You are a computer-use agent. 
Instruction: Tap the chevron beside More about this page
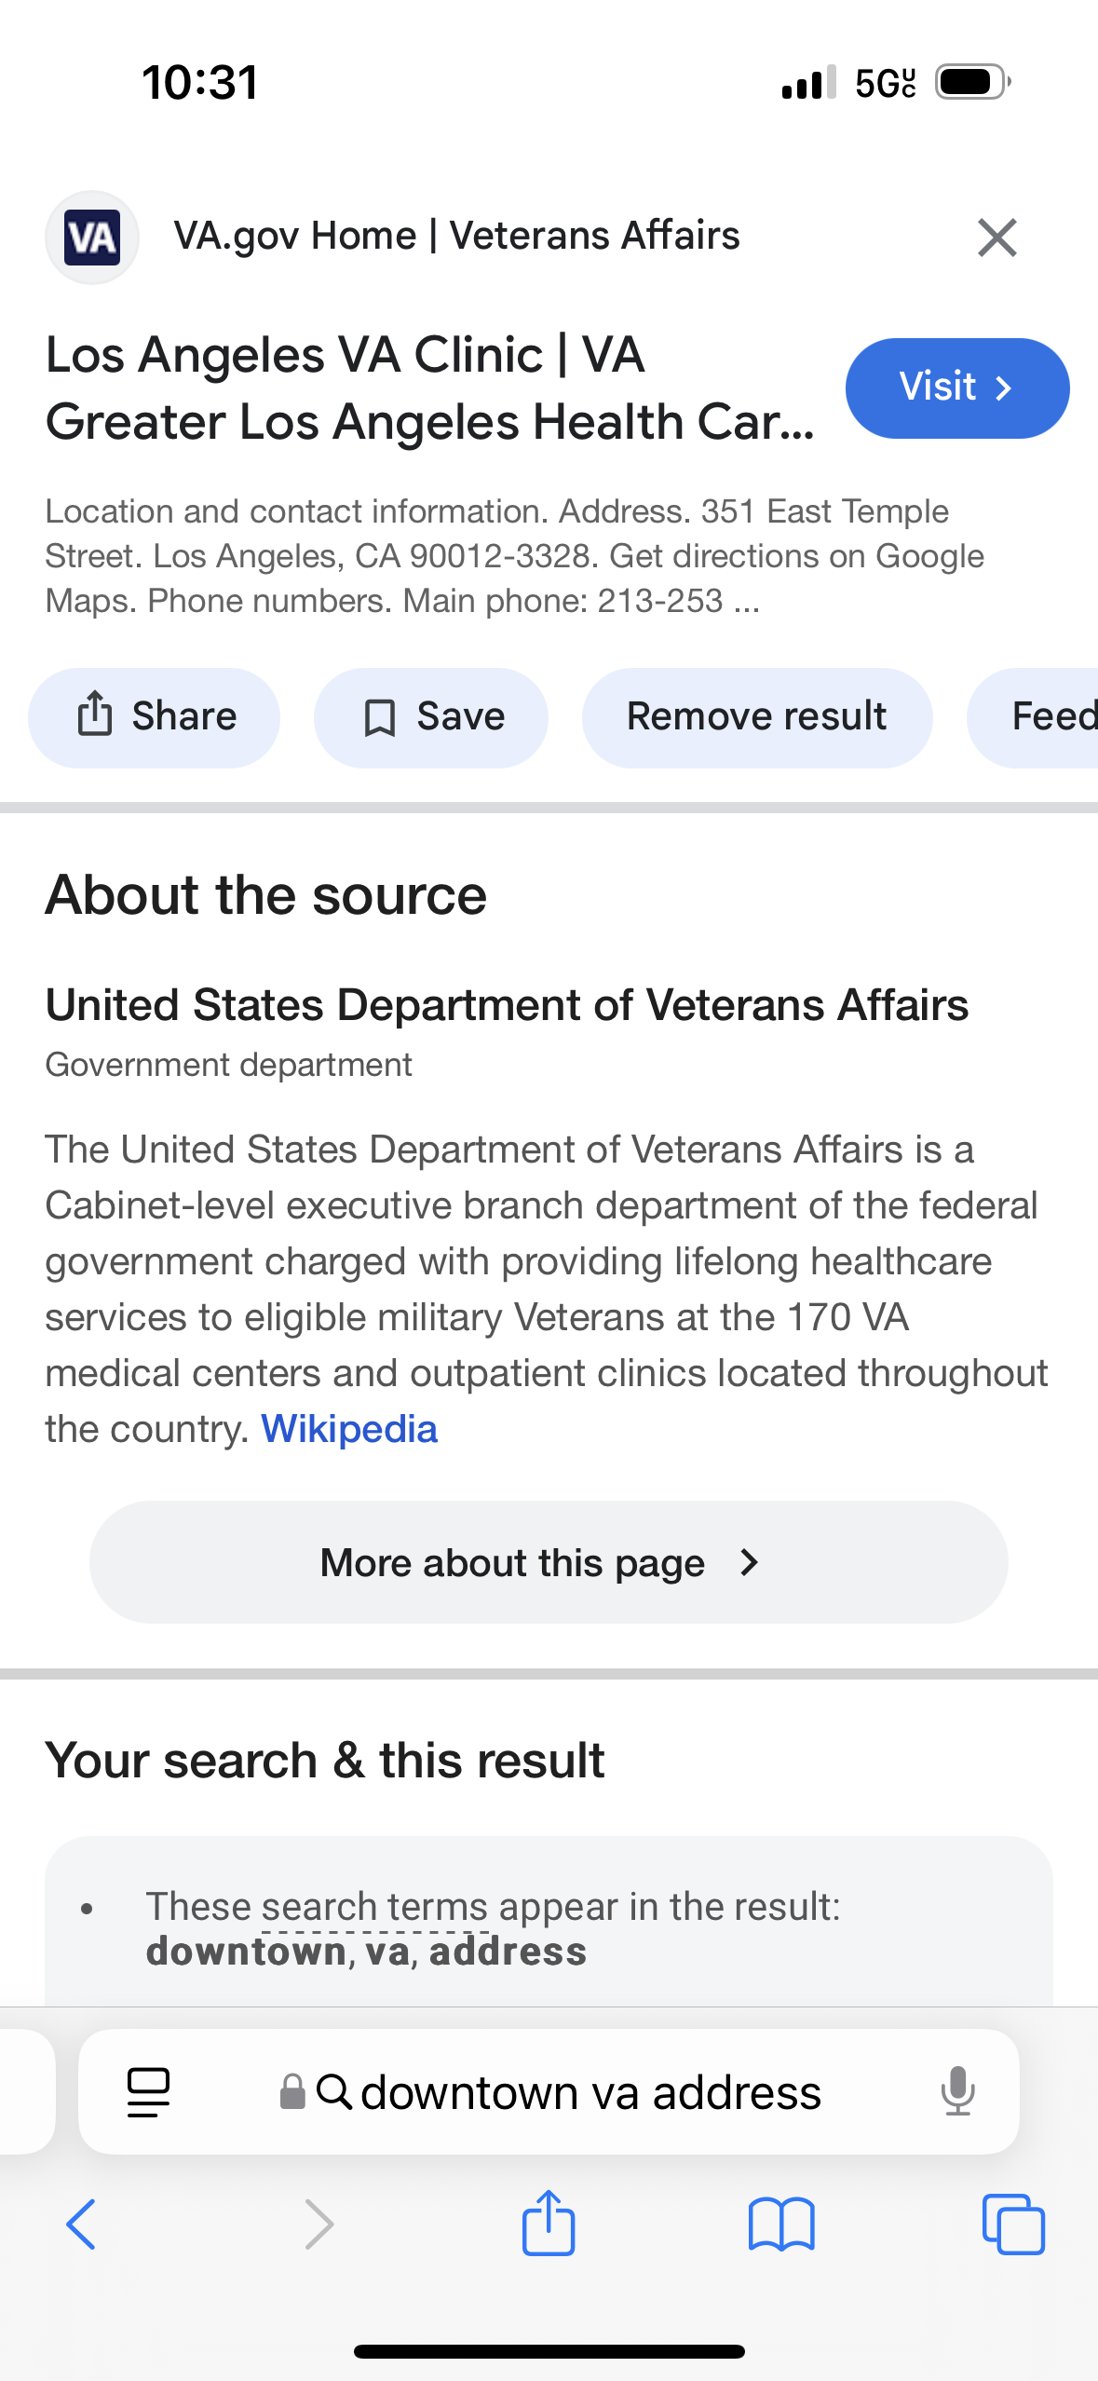pos(749,1562)
